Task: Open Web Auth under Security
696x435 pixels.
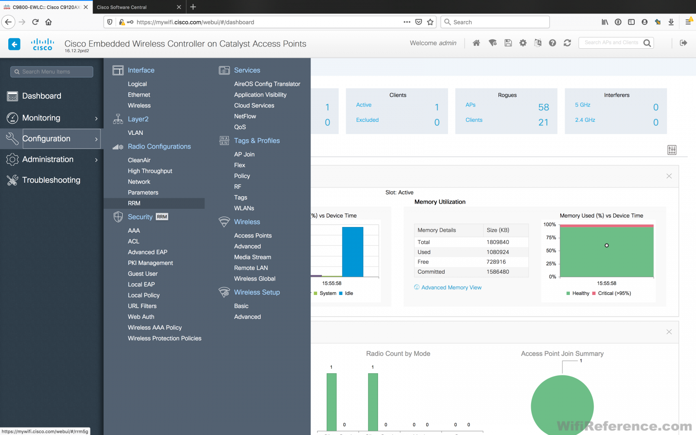Action: 141,317
